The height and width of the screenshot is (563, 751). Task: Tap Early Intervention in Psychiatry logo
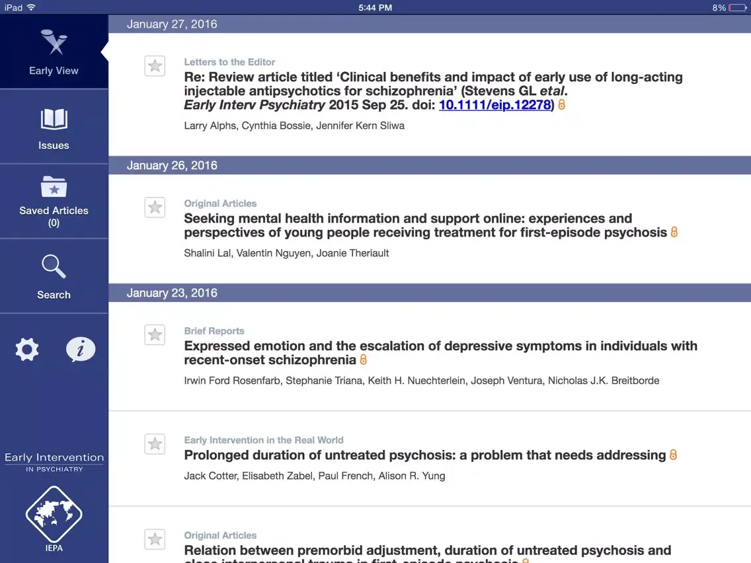point(54,462)
